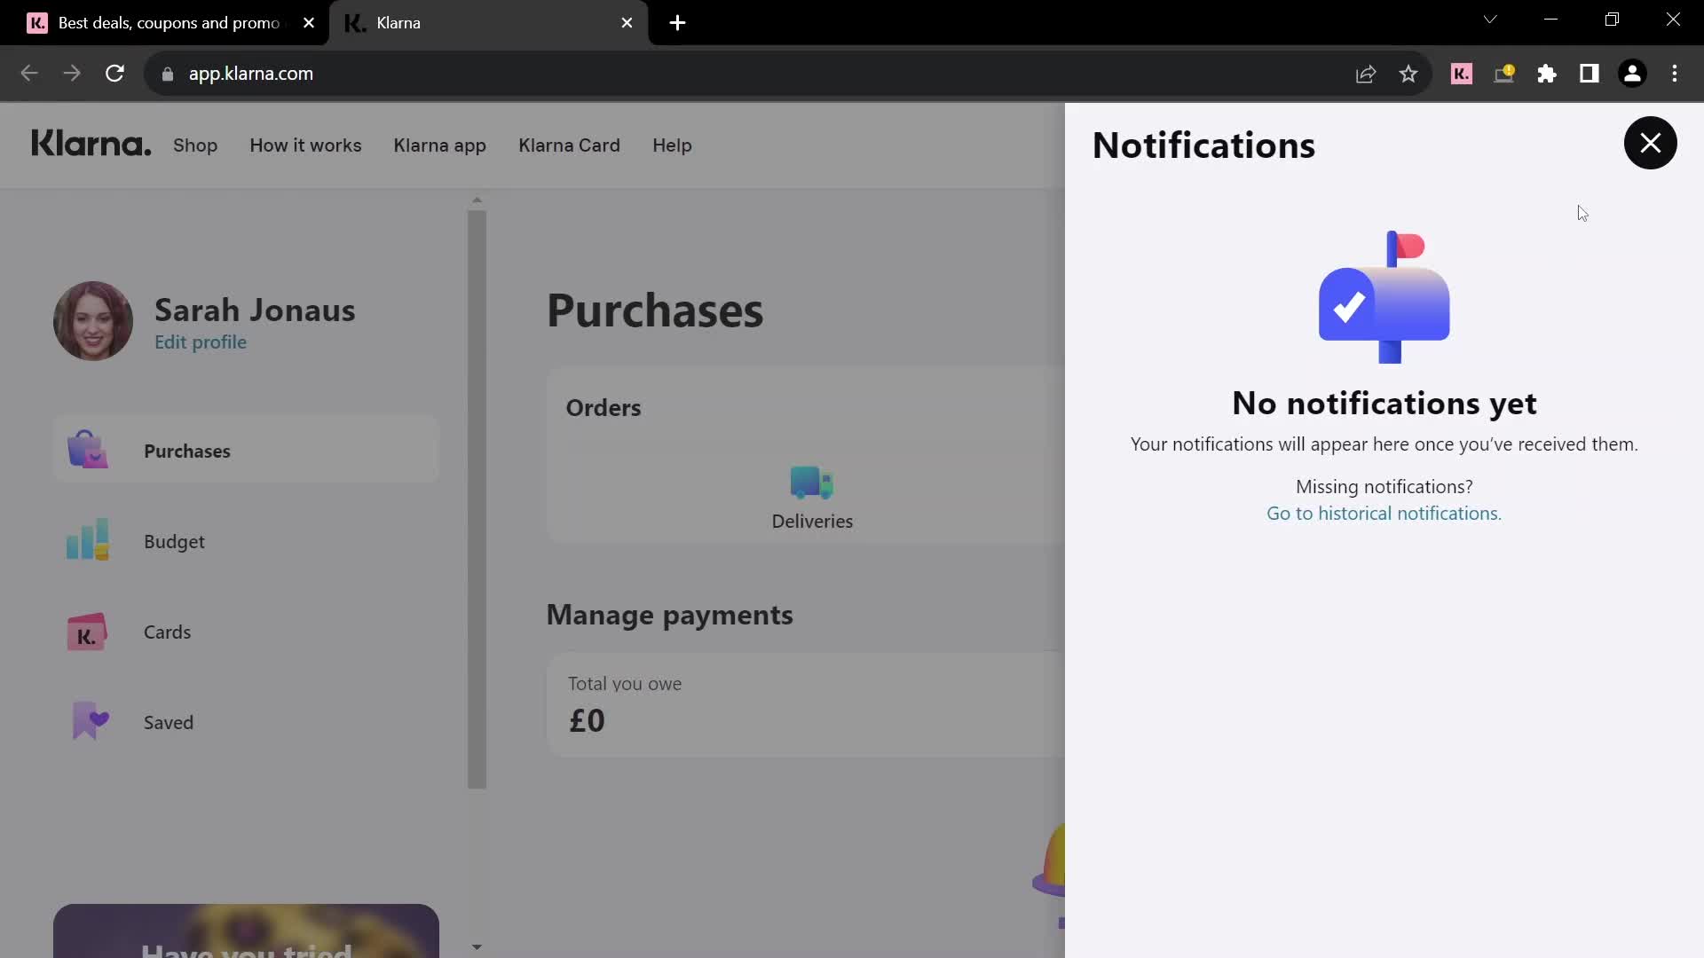Open the Extensions puzzle menu

(1547, 74)
